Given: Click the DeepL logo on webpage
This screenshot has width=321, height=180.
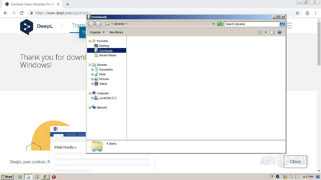Looking at the screenshot, I should click(37, 26).
